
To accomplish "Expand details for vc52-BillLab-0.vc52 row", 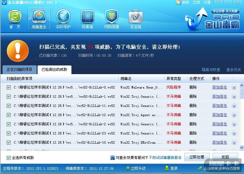I will tap(234, 87).
